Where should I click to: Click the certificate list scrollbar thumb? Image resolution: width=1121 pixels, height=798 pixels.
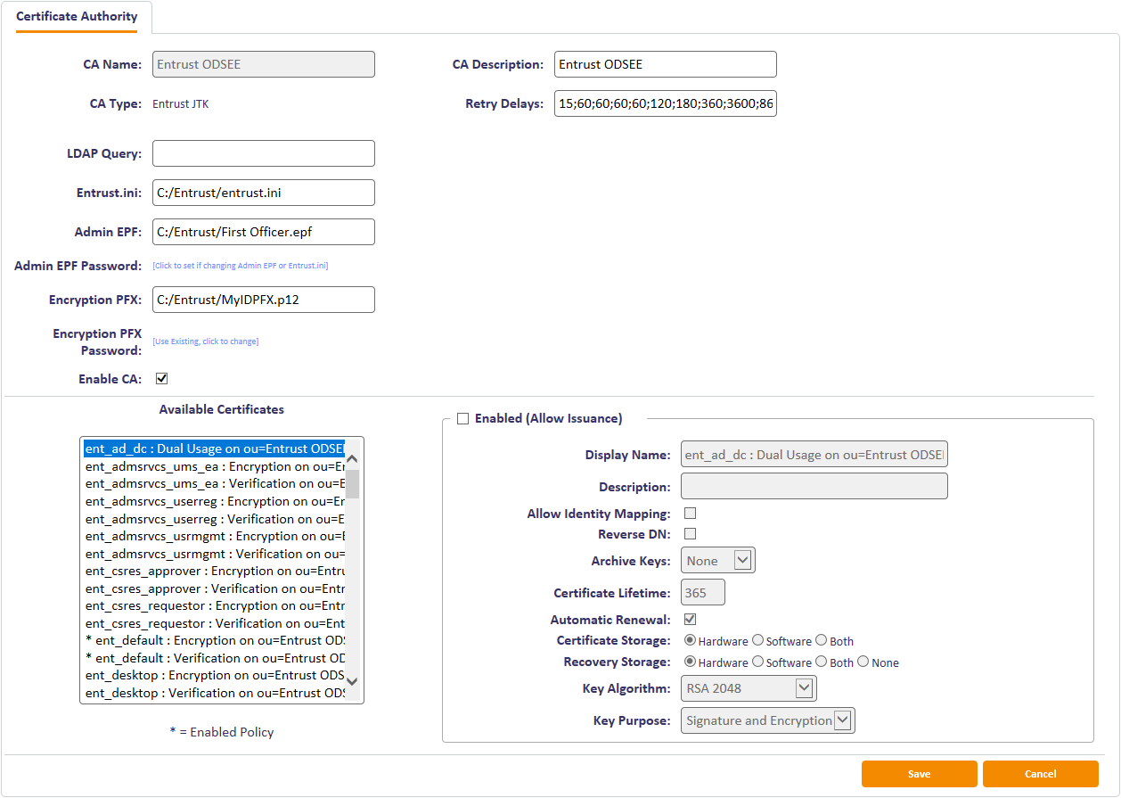(352, 483)
